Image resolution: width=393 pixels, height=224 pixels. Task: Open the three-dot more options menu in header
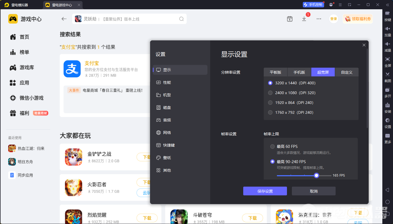tap(319, 19)
